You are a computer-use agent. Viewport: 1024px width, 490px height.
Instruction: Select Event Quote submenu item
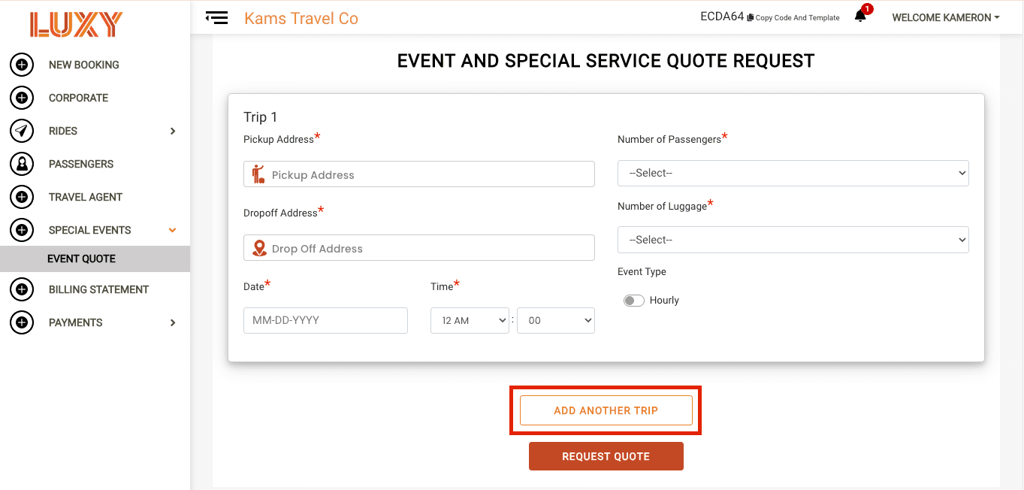click(95, 259)
